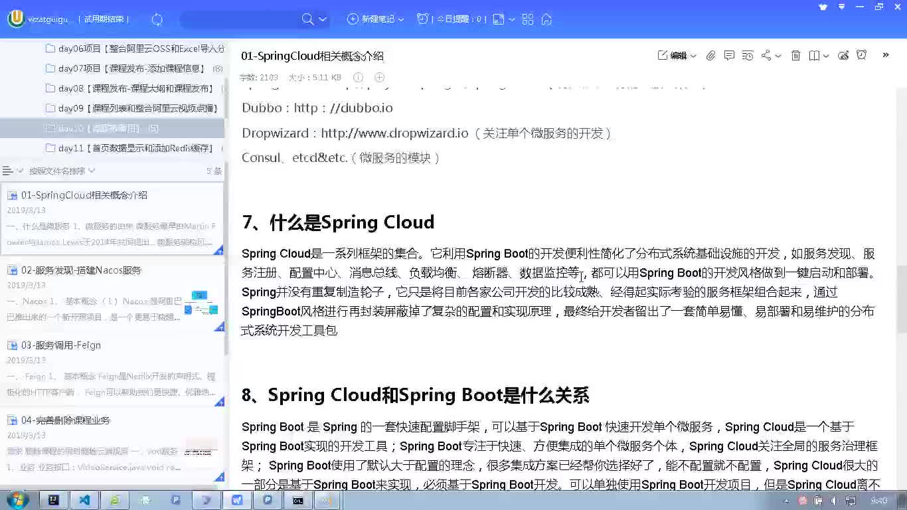Expand the share options dropdown arrow
Viewport: 907px width, 510px height.
(778, 56)
